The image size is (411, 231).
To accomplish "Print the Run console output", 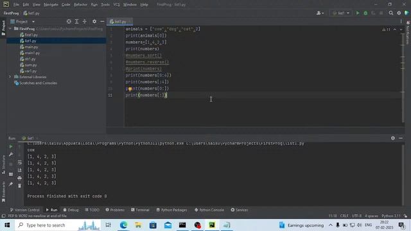I will 20,178.
